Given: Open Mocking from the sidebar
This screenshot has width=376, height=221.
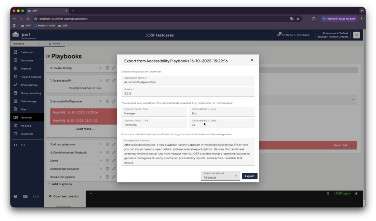Looking at the screenshot, I should (26, 126).
